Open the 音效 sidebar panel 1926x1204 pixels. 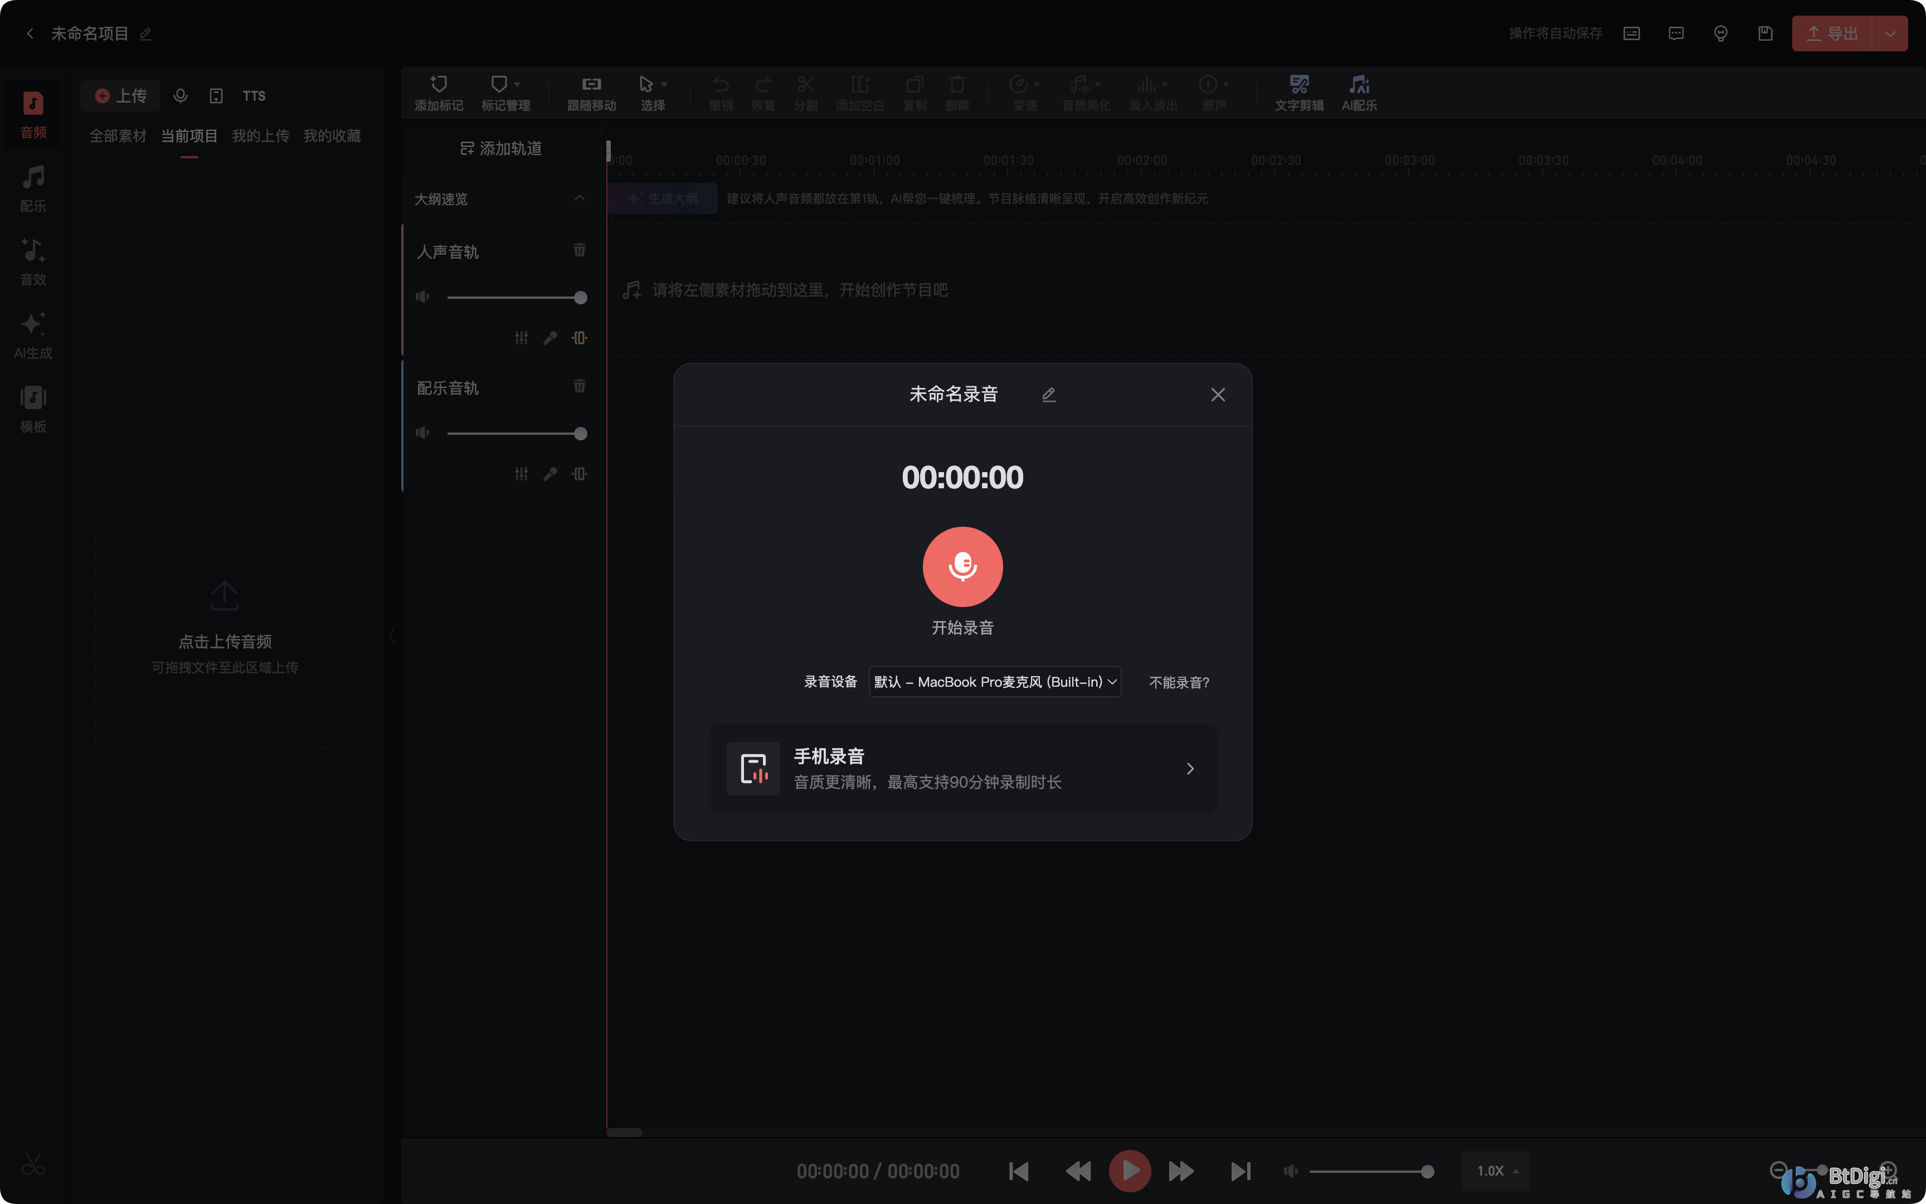33,262
